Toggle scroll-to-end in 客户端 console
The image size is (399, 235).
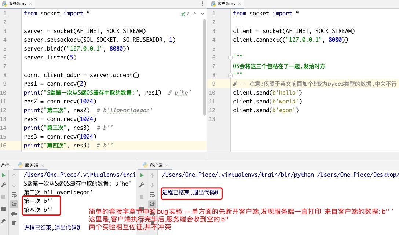[x=151, y=204]
